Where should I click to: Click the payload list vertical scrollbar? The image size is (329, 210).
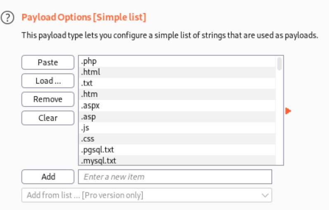tap(280, 64)
